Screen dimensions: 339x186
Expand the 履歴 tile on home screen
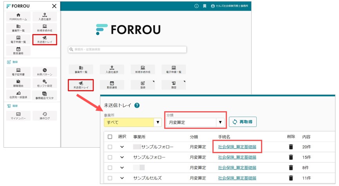click(x=174, y=85)
